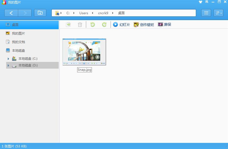The height and width of the screenshot is (149, 228).
Task: Maximize the 我的图片 window
Action: [219, 2]
